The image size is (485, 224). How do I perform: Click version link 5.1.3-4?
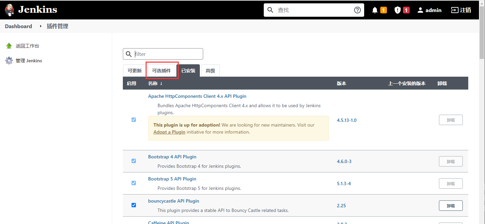point(344,183)
